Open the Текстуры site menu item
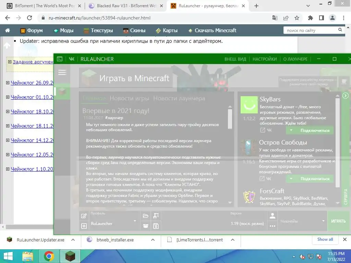This screenshot has height=263, width=351. 98,30
